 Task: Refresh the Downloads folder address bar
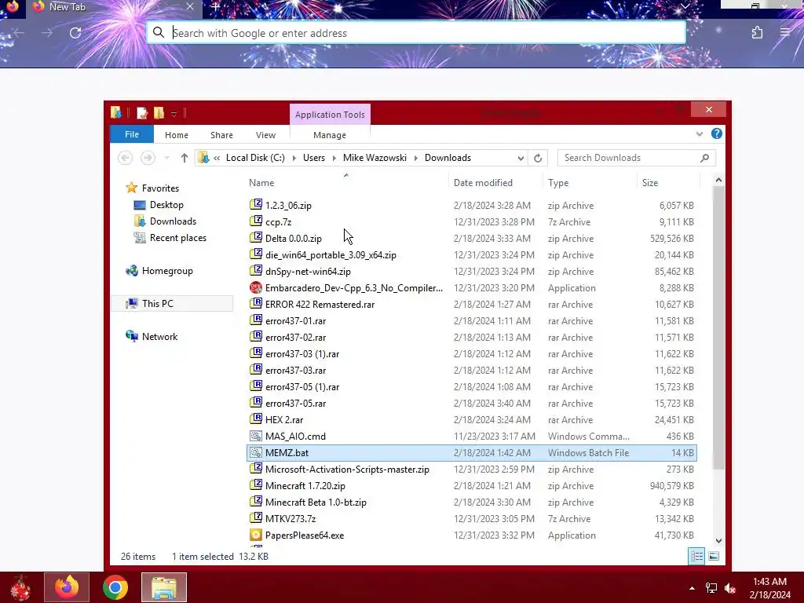coord(537,158)
